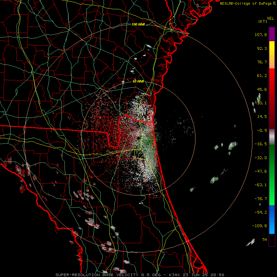The image size is (277, 277).
Task: Click the 76.7 velocity scale value
Action: 262,62
